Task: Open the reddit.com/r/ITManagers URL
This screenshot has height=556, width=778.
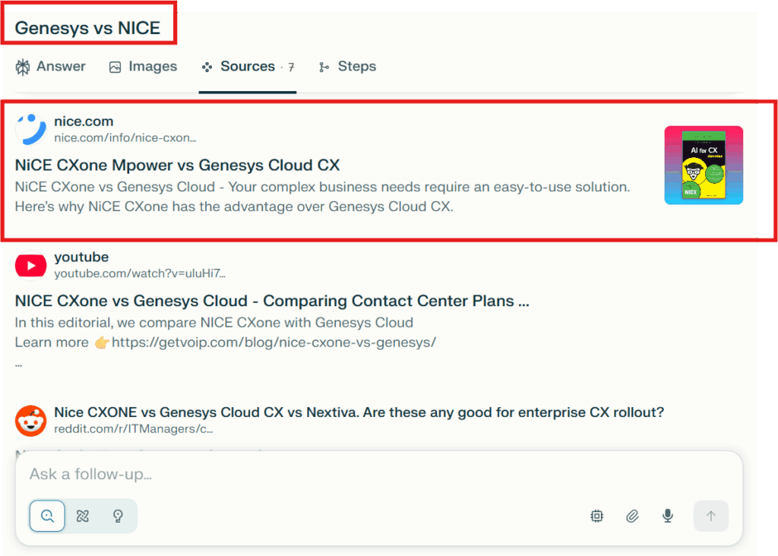Action: click(134, 429)
